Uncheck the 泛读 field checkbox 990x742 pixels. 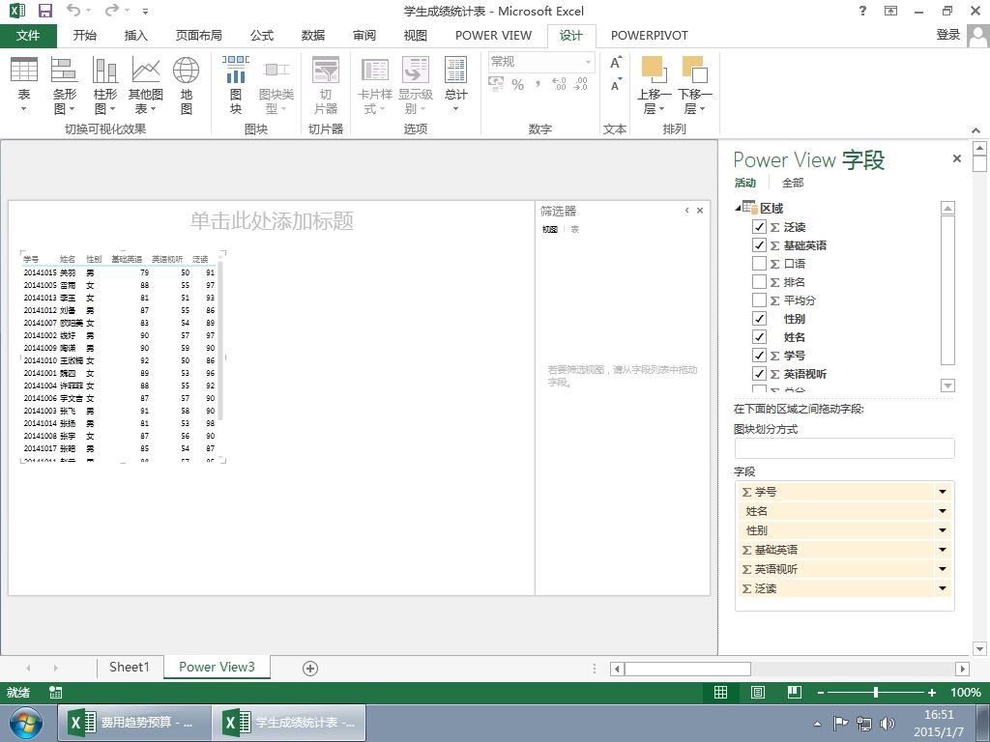(x=760, y=226)
